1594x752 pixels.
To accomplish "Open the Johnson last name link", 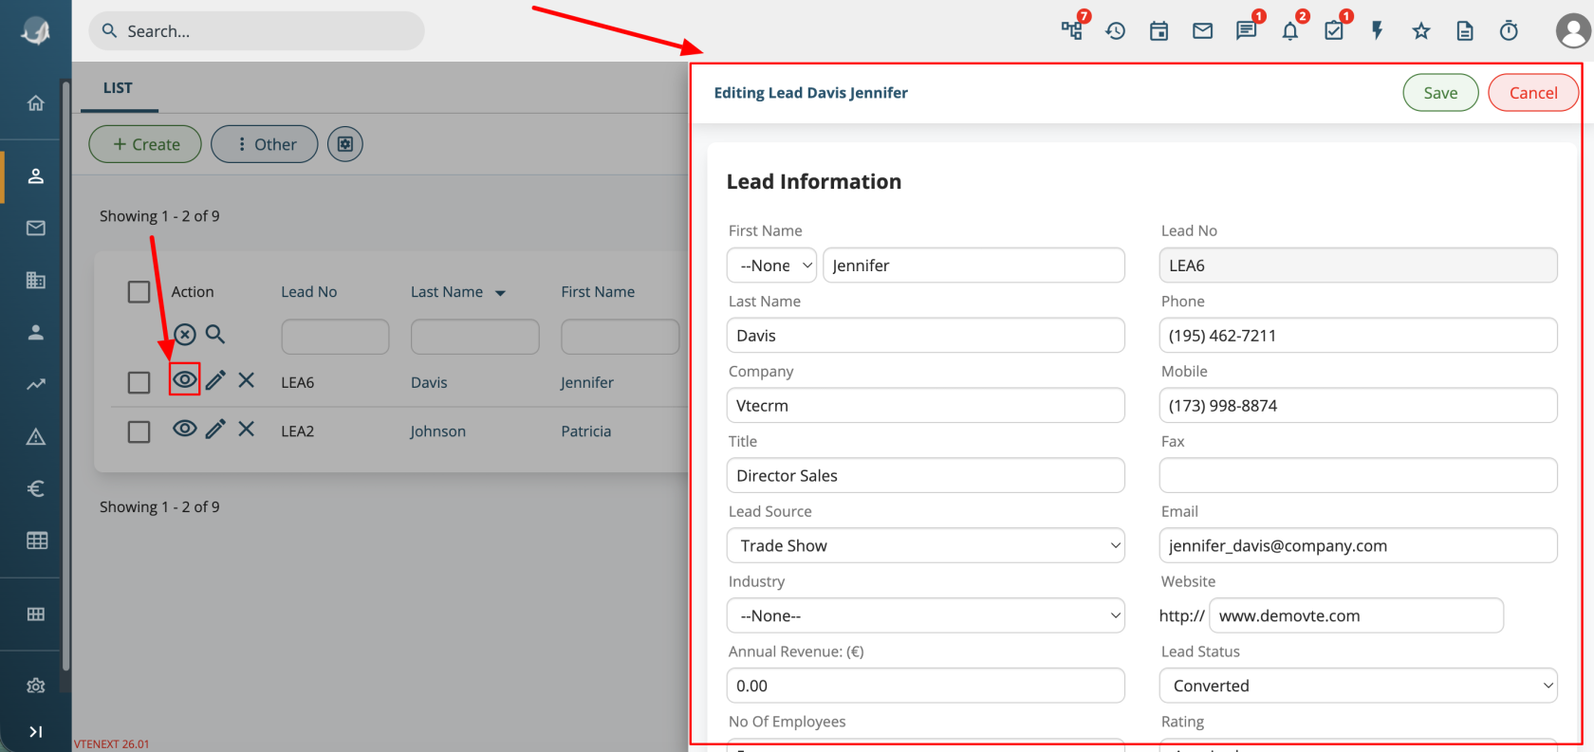I will click(438, 431).
